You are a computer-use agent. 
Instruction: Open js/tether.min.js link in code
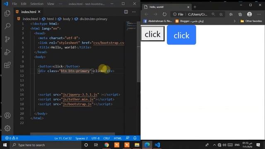[78, 99]
